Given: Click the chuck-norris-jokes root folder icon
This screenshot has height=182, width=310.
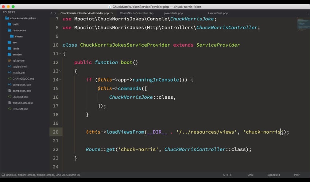Looking at the screenshot, I should pyautogui.click(x=7, y=18).
